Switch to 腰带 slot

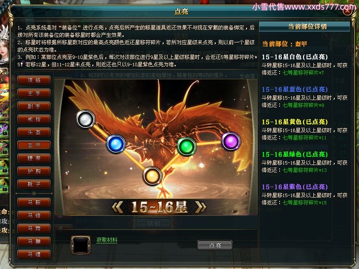pyautogui.click(x=34, y=158)
